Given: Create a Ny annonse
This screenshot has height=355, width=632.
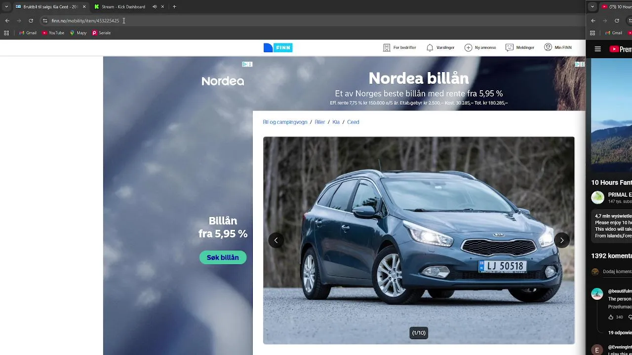Looking at the screenshot, I should pos(480,48).
